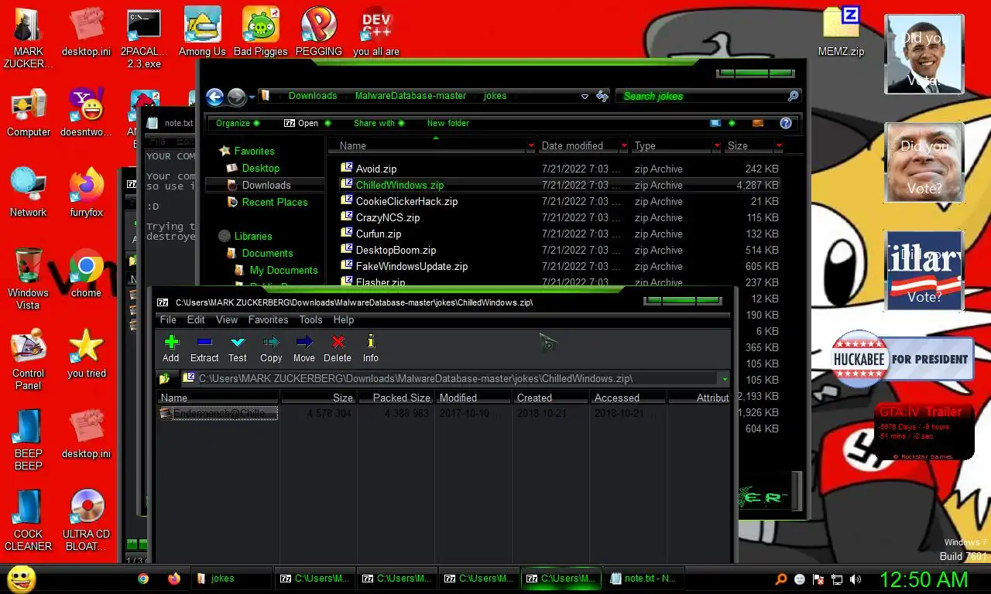Click the smiley Start button
This screenshot has height=594, width=991.
click(x=22, y=579)
